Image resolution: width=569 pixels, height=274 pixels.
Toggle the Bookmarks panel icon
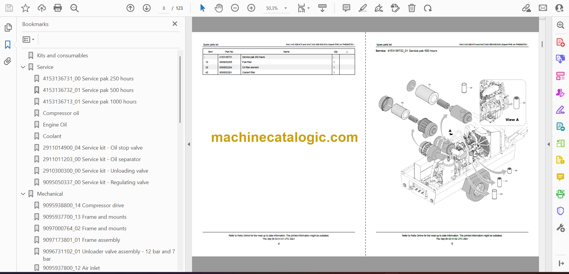tap(8, 45)
